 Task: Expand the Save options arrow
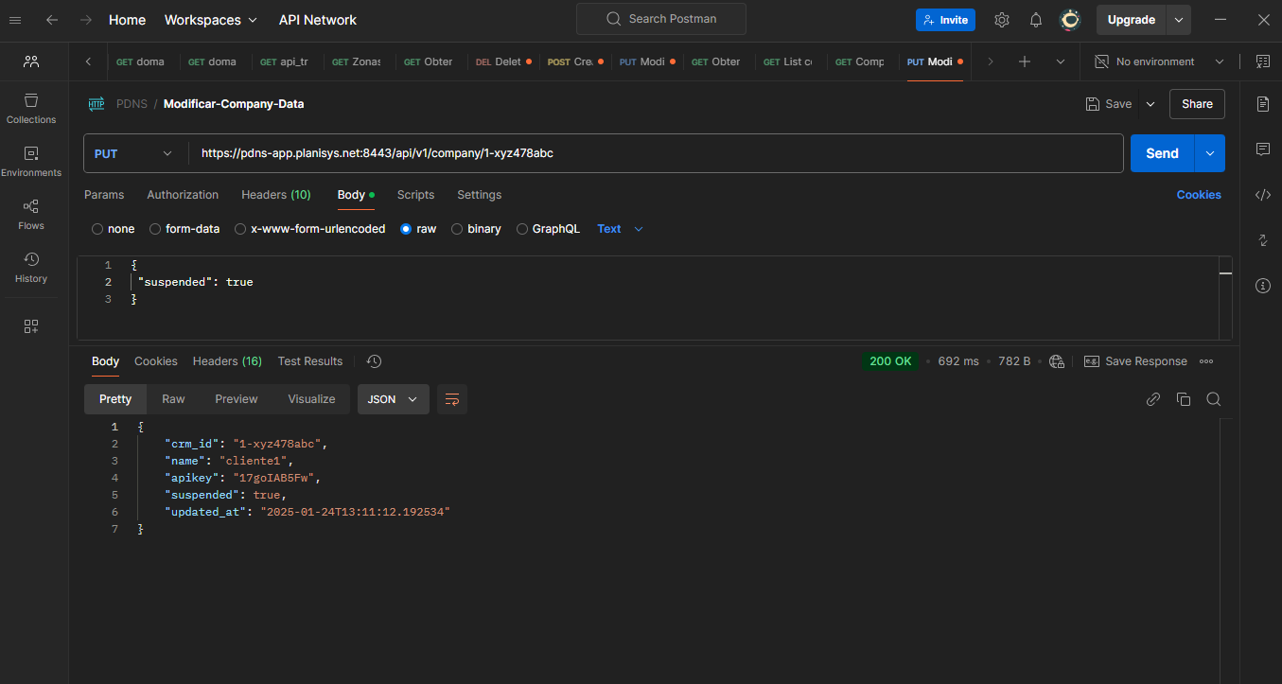[1150, 104]
